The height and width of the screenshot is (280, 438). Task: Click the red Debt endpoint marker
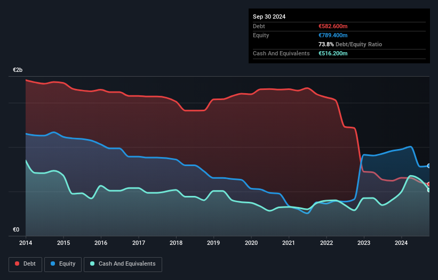[x=429, y=184]
